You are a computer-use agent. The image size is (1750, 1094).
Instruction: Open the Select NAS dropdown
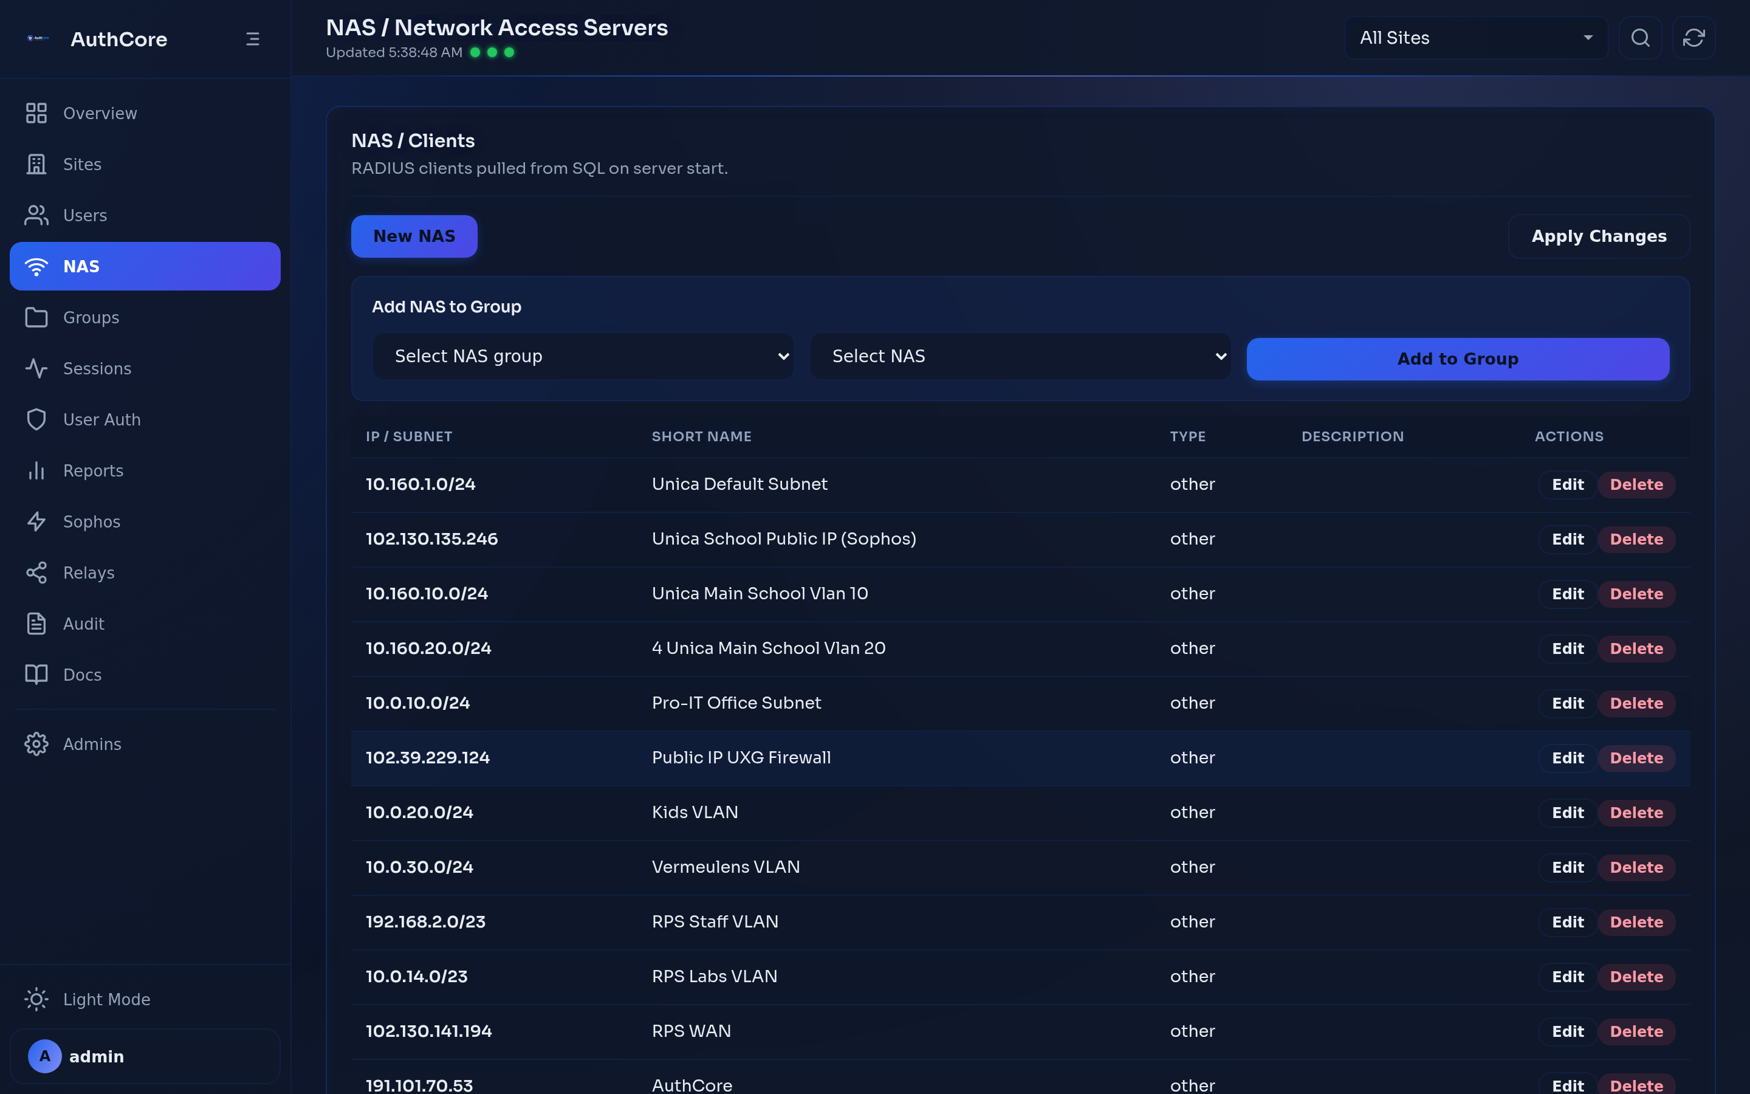point(1020,356)
